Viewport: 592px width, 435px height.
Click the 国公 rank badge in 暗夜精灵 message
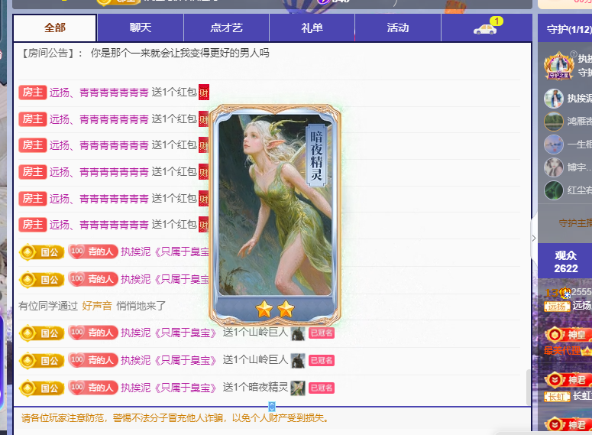click(41, 388)
